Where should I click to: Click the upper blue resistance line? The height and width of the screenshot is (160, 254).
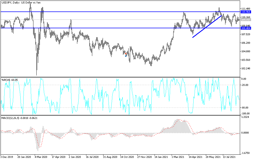pyautogui.click(x=94, y=12)
